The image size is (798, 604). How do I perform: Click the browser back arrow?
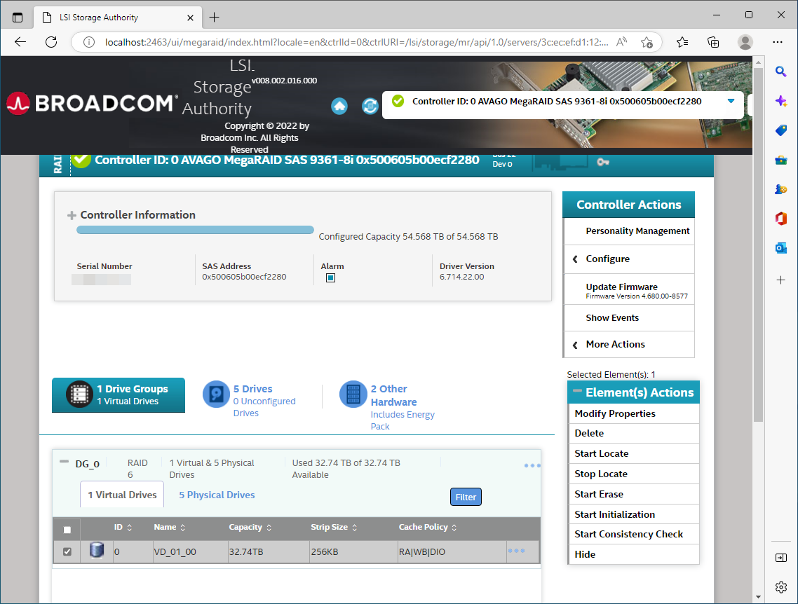(20, 41)
